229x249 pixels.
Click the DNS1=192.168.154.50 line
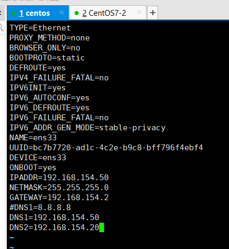click(54, 217)
